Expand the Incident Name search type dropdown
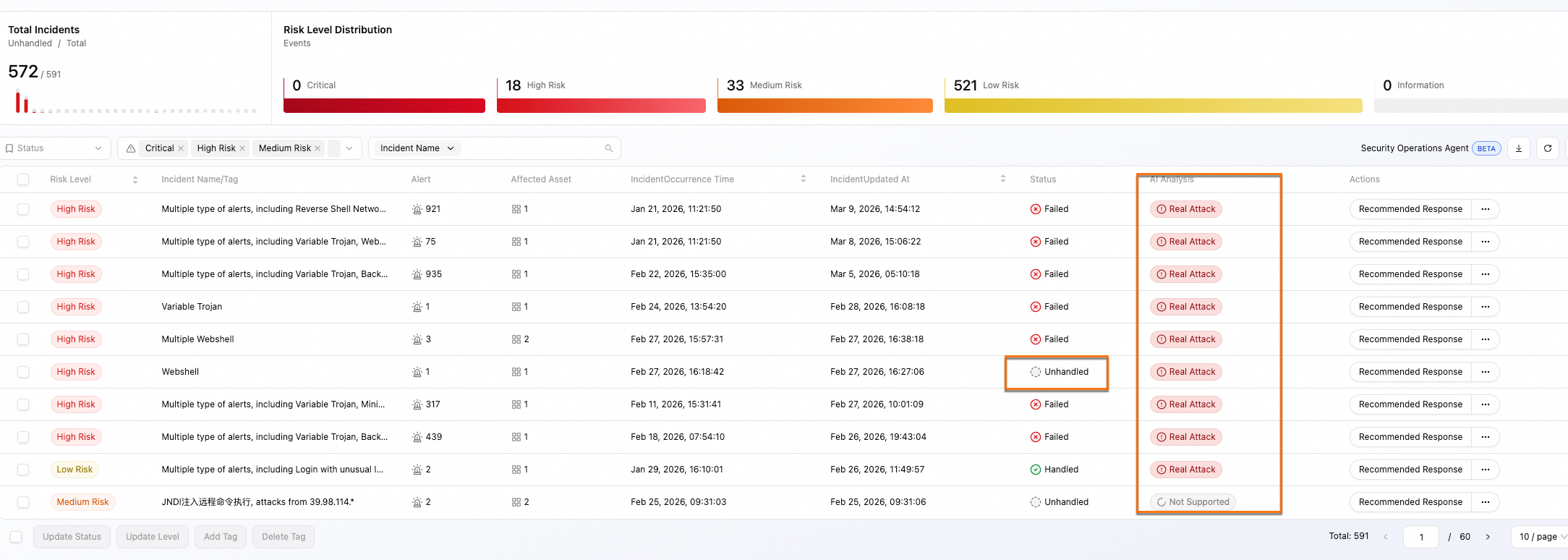This screenshot has width=1568, height=560. [417, 148]
